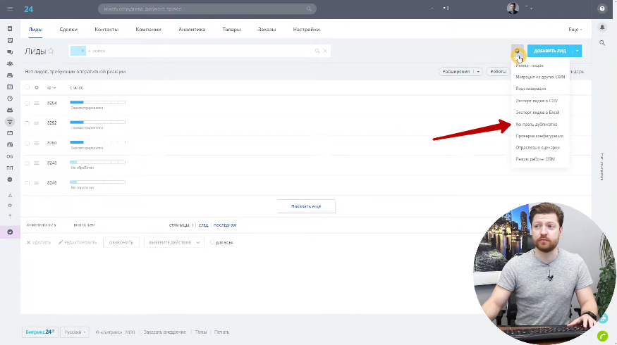Open the hamburger main menu icon
Image resolution: width=617 pixels, height=345 pixels.
[x=10, y=8]
